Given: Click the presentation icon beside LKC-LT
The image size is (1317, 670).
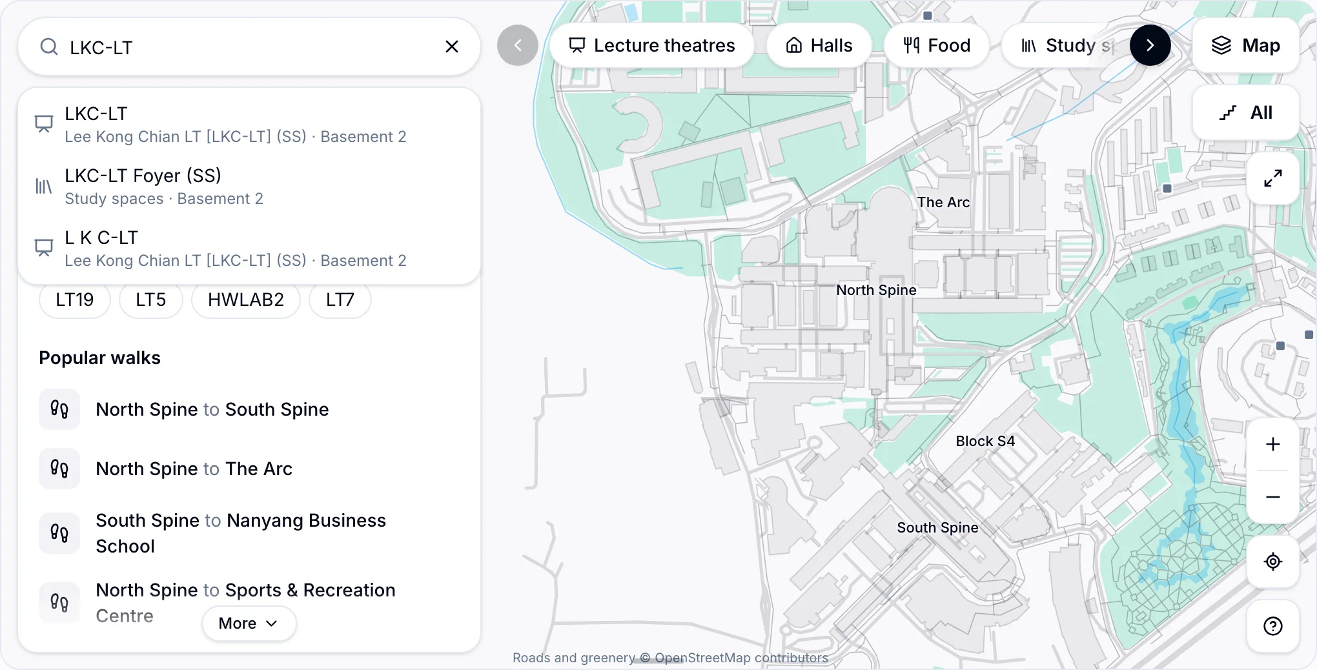Looking at the screenshot, I should 44,124.
